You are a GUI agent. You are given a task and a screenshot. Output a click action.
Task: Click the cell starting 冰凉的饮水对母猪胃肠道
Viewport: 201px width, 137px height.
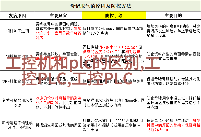[58, 102]
